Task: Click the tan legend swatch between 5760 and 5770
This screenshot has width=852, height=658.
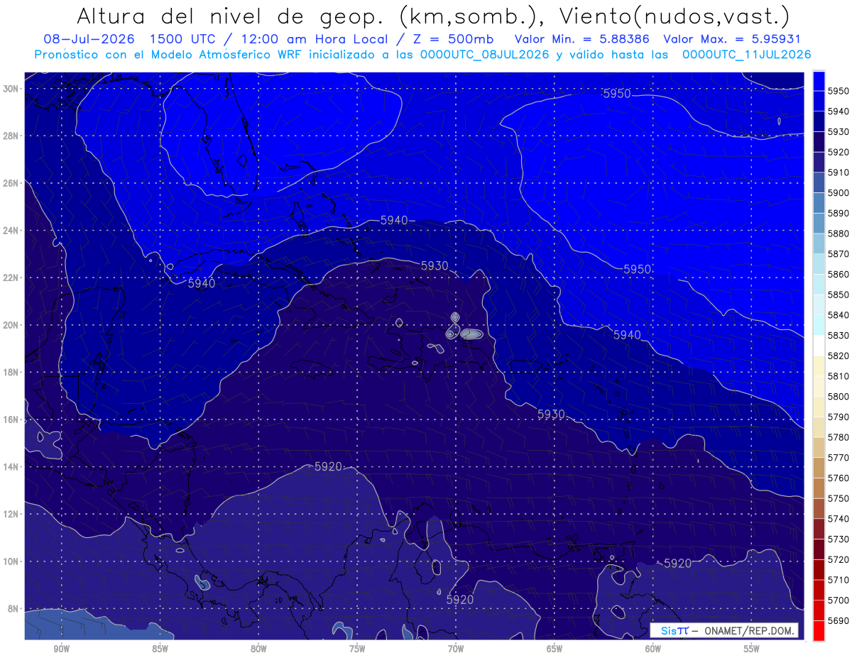Action: [x=819, y=468]
